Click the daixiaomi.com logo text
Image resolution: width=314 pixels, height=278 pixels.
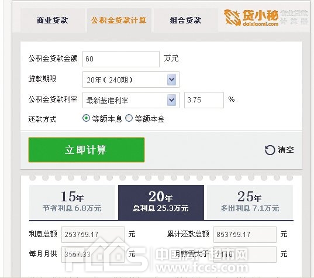260,24
